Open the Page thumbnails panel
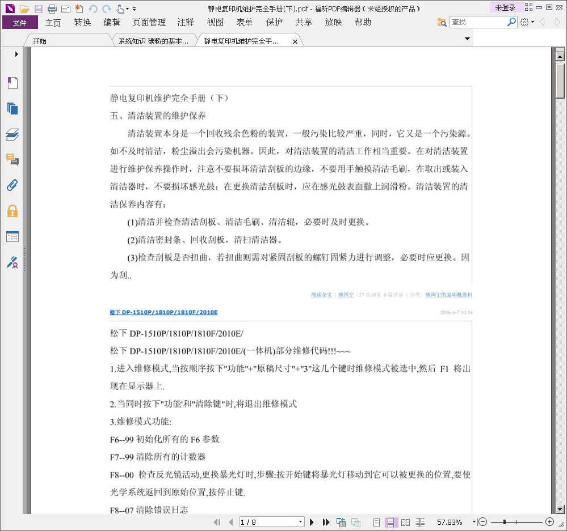Viewport: 567px width, 531px height. click(x=12, y=109)
